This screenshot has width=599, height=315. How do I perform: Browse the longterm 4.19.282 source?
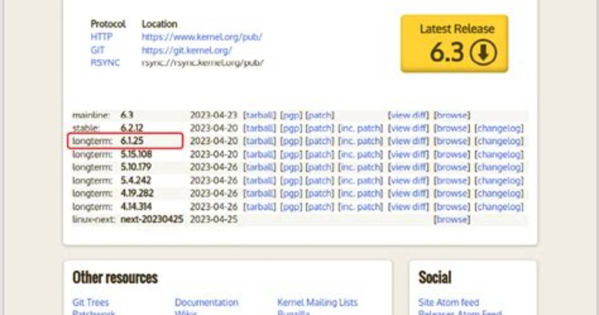452,193
